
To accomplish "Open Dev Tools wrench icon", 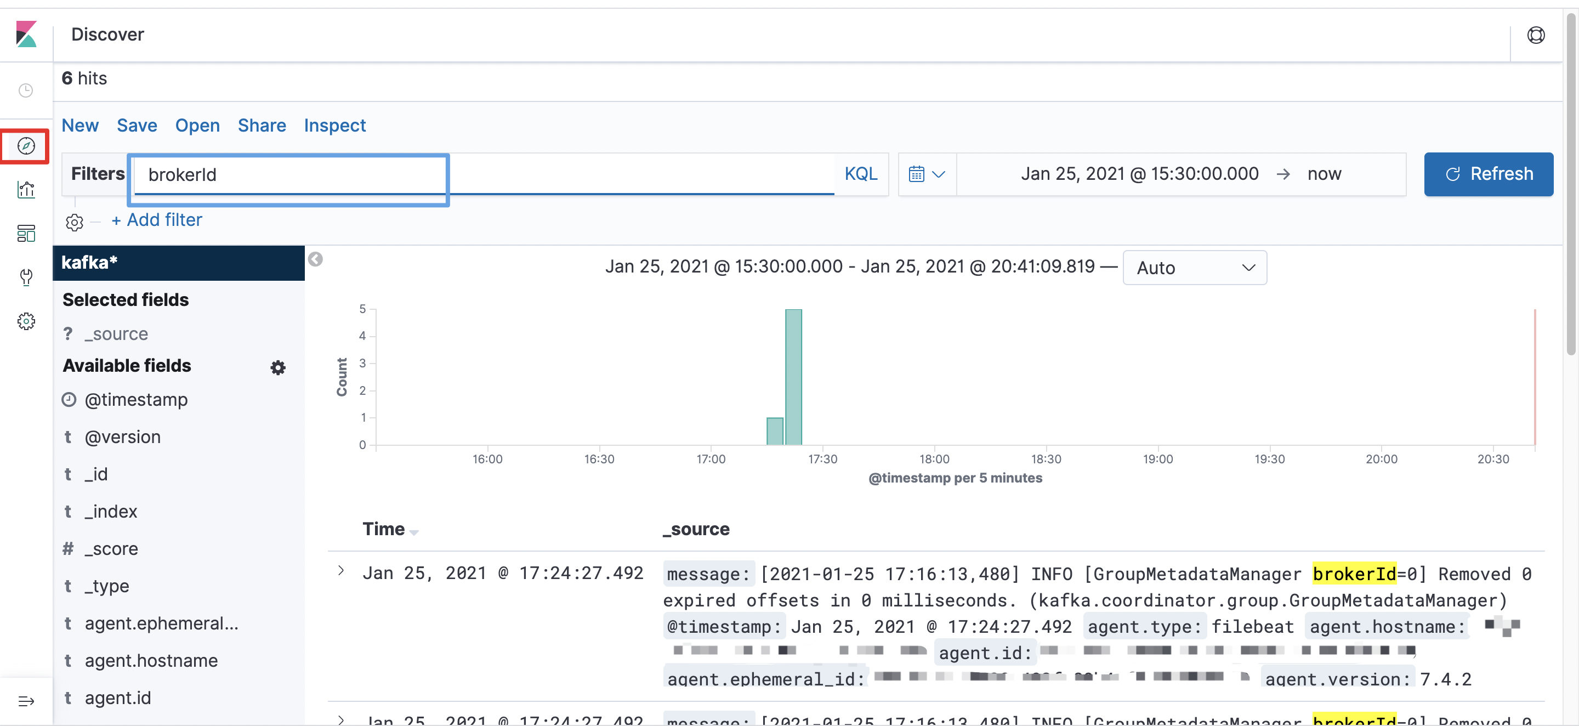I will [26, 277].
